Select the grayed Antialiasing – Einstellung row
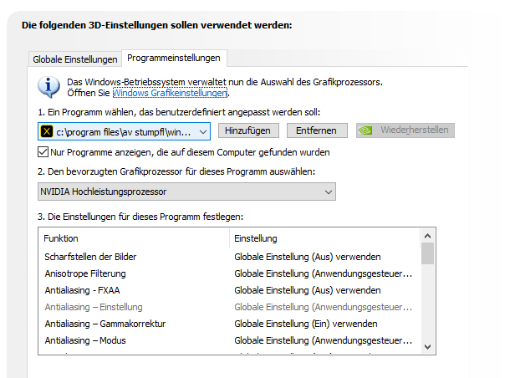 [229, 307]
